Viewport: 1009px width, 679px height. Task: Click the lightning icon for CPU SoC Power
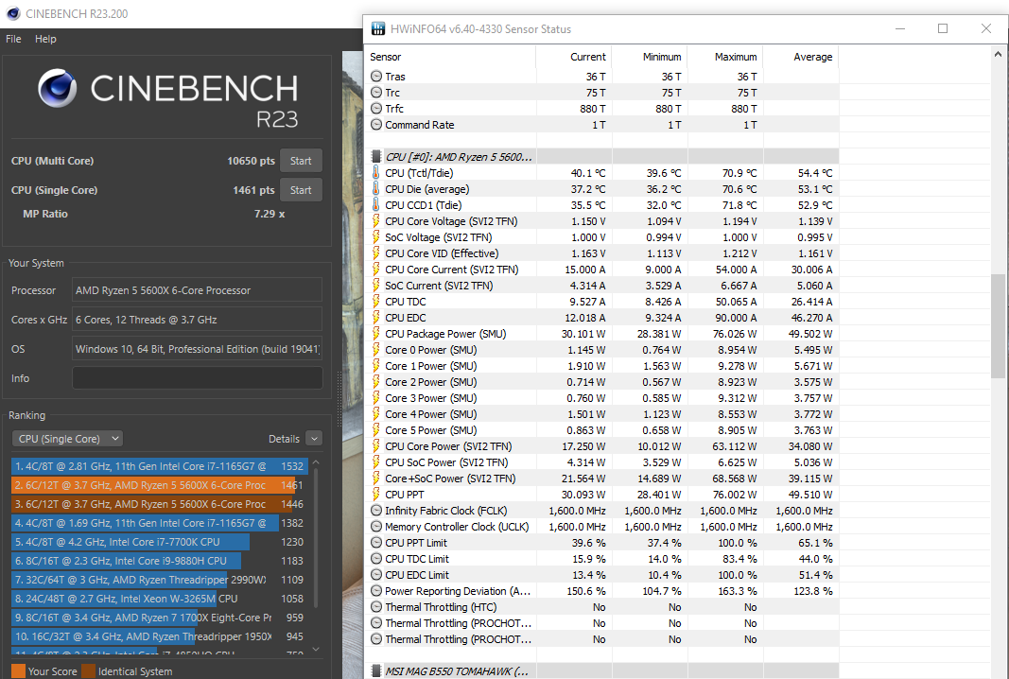pyautogui.click(x=376, y=462)
